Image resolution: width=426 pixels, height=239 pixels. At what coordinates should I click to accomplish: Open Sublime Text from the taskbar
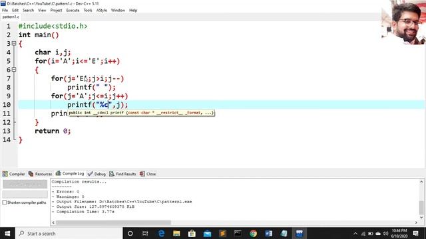(222, 233)
